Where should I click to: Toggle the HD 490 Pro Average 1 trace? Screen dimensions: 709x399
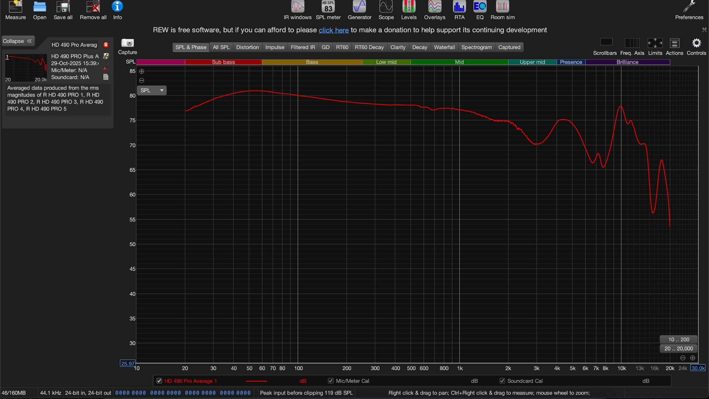[159, 381]
